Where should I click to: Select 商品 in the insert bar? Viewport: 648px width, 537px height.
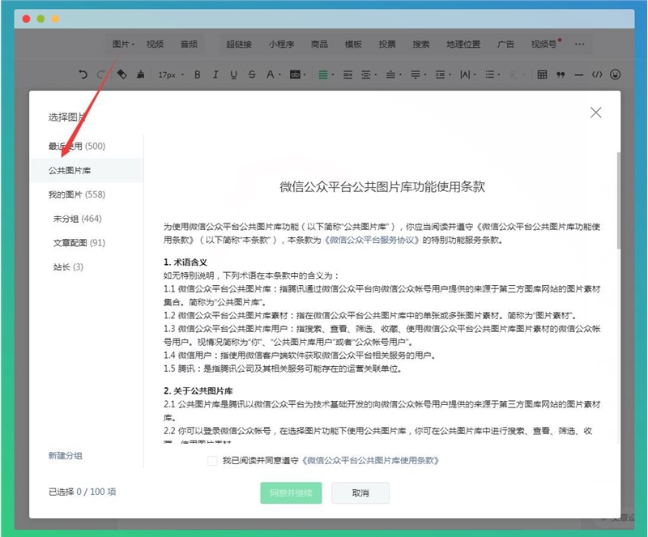[319, 45]
